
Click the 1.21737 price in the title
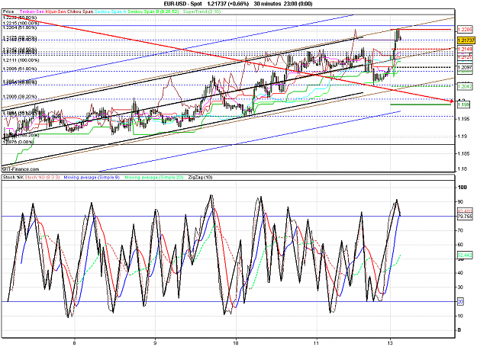218,4
